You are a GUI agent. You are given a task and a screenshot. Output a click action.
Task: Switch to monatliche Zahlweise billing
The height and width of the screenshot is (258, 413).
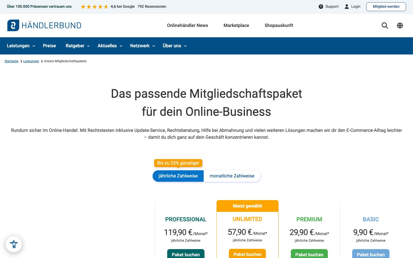[x=232, y=176]
